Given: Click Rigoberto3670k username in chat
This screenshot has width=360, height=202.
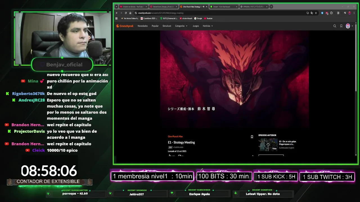Looking at the screenshot, I should point(28,94).
